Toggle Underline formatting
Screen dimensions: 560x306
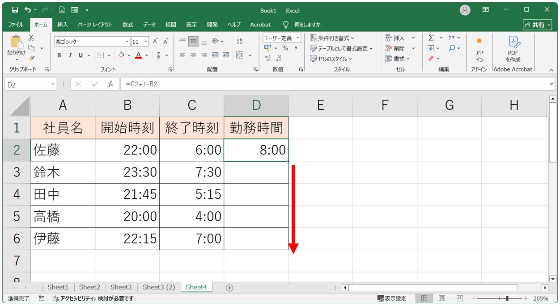(81, 55)
